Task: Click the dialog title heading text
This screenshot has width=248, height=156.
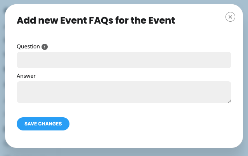Action: [96, 21]
